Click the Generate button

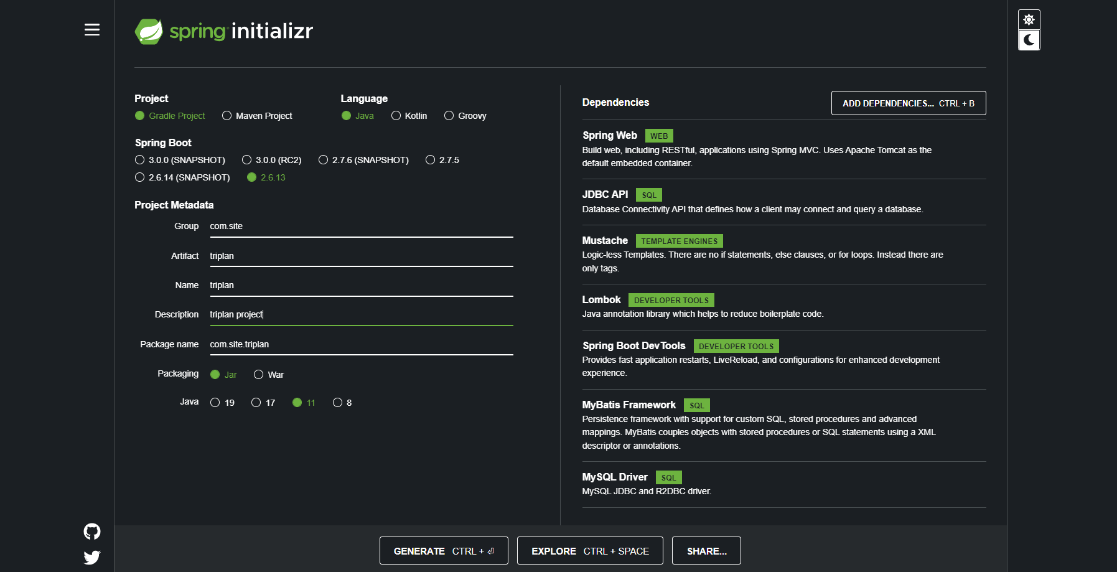coord(444,551)
